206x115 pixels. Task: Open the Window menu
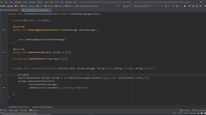point(68,2)
